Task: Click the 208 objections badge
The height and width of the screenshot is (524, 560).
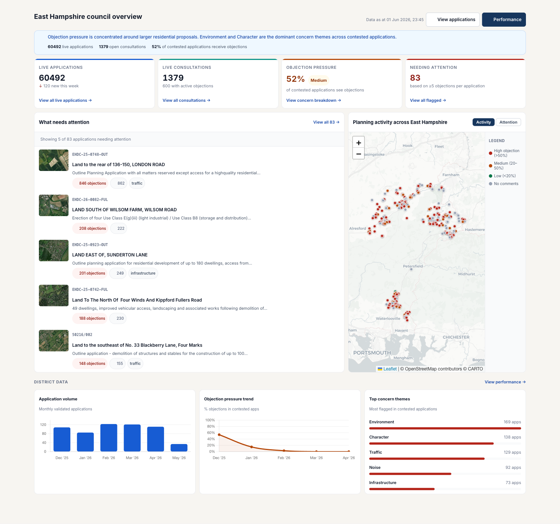Action: 90,228
